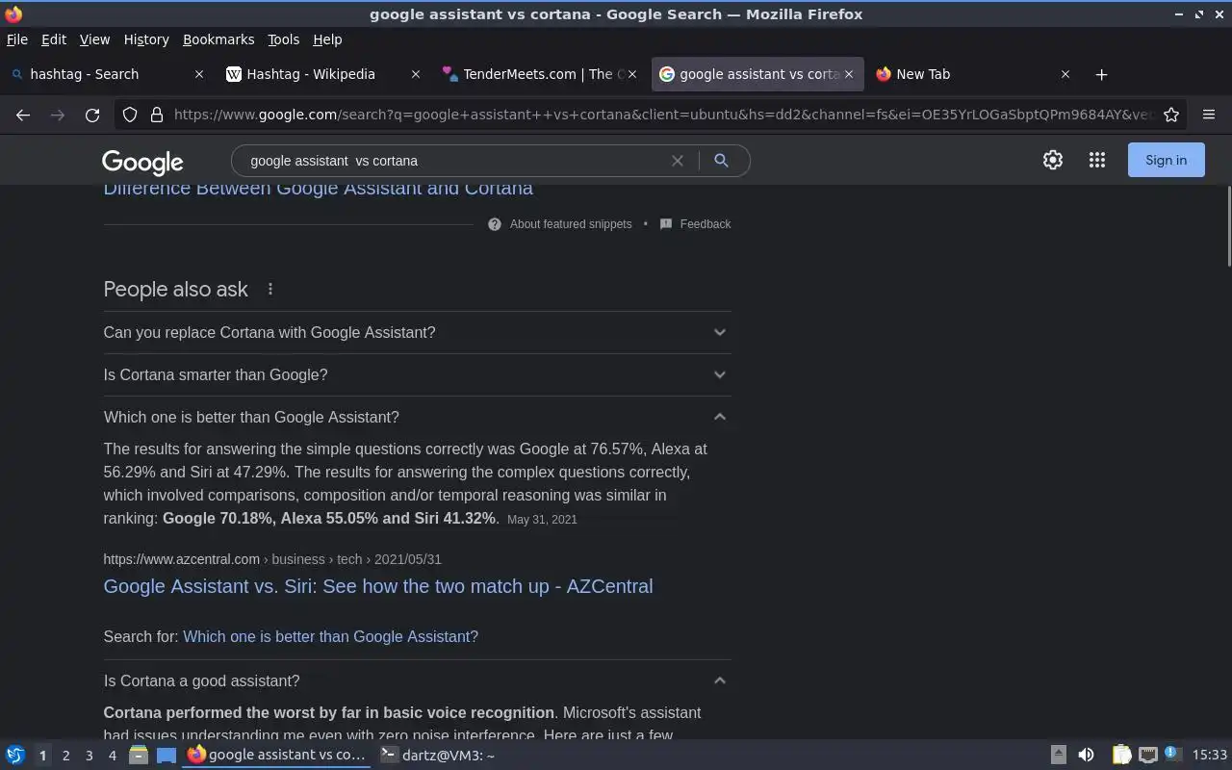
Task: Click the About featured snippets help icon
Action: 495,224
